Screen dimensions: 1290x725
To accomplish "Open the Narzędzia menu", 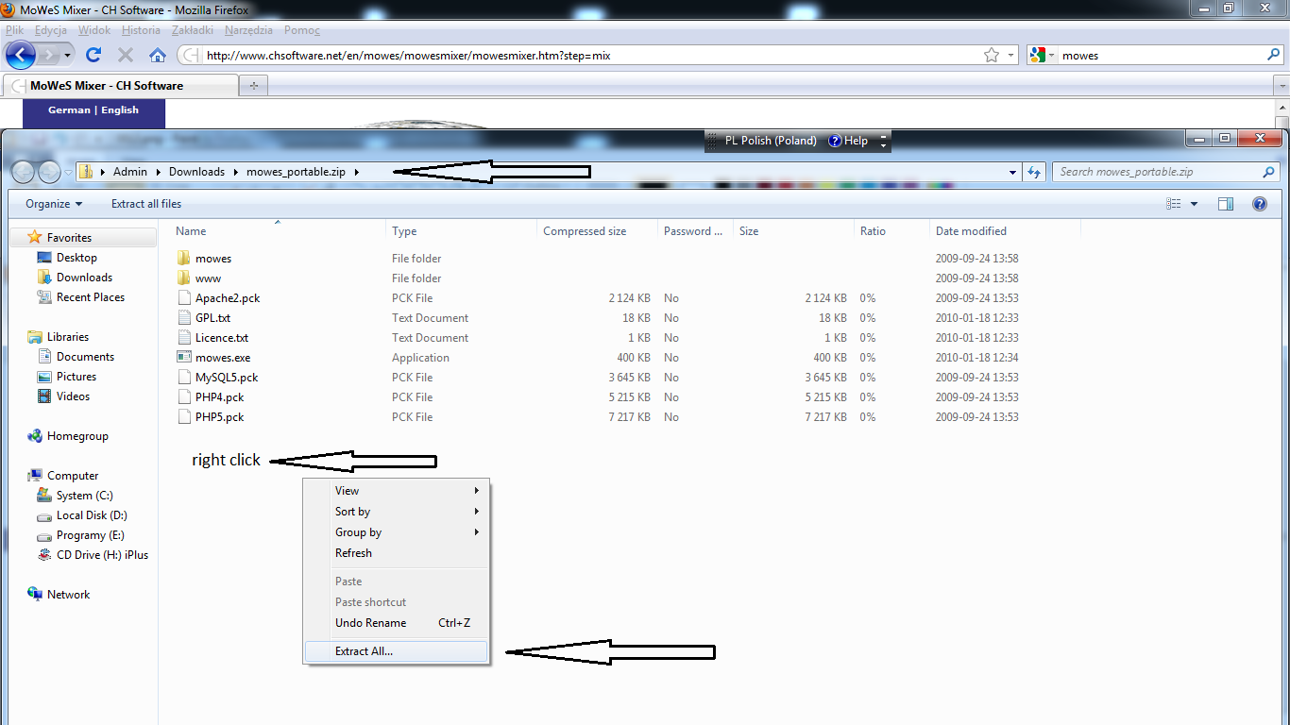I will click(249, 30).
